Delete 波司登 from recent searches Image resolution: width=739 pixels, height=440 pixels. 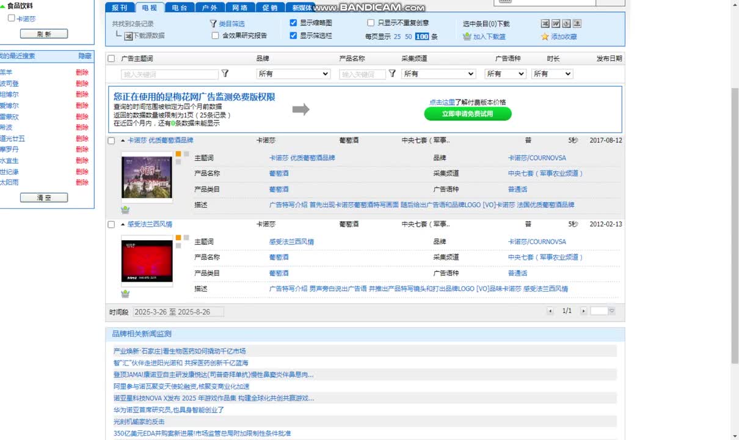point(82,84)
